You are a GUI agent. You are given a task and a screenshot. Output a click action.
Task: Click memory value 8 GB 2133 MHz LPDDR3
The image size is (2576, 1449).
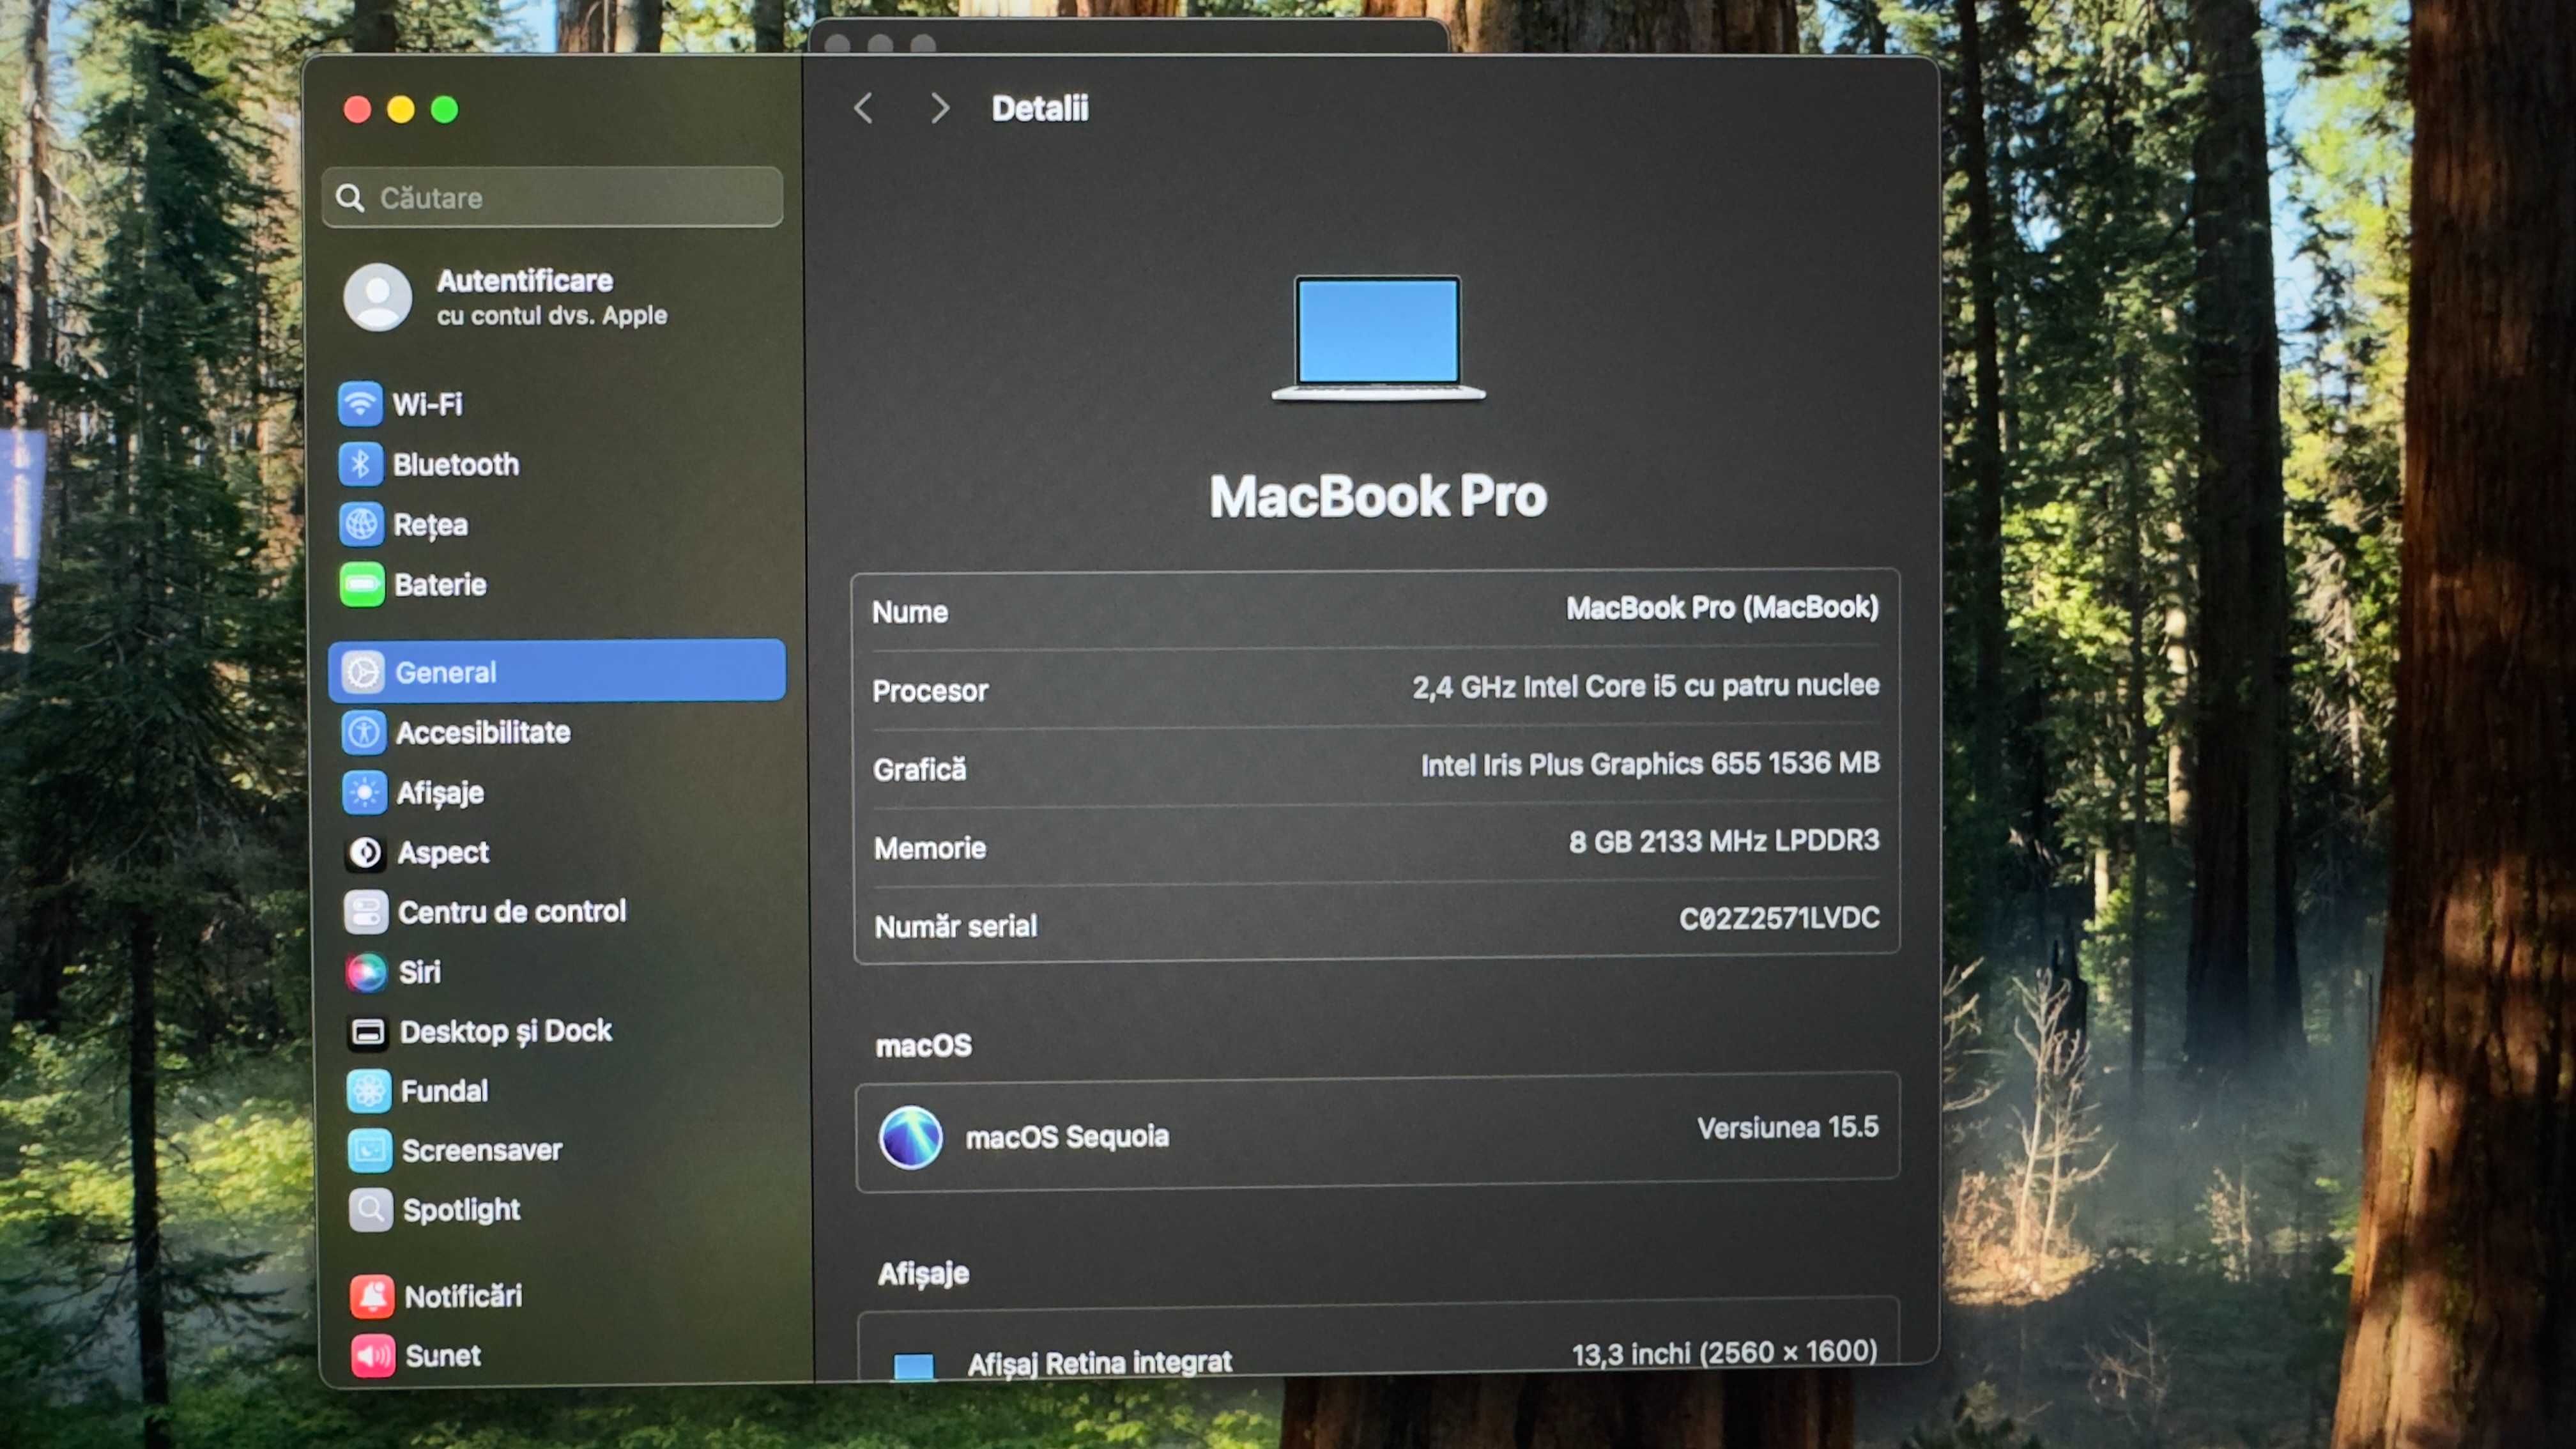tap(1724, 841)
